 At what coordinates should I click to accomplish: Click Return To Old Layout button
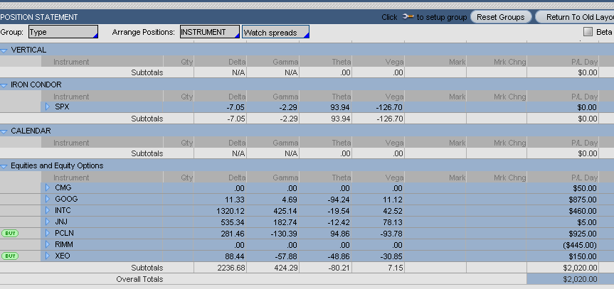[576, 17]
